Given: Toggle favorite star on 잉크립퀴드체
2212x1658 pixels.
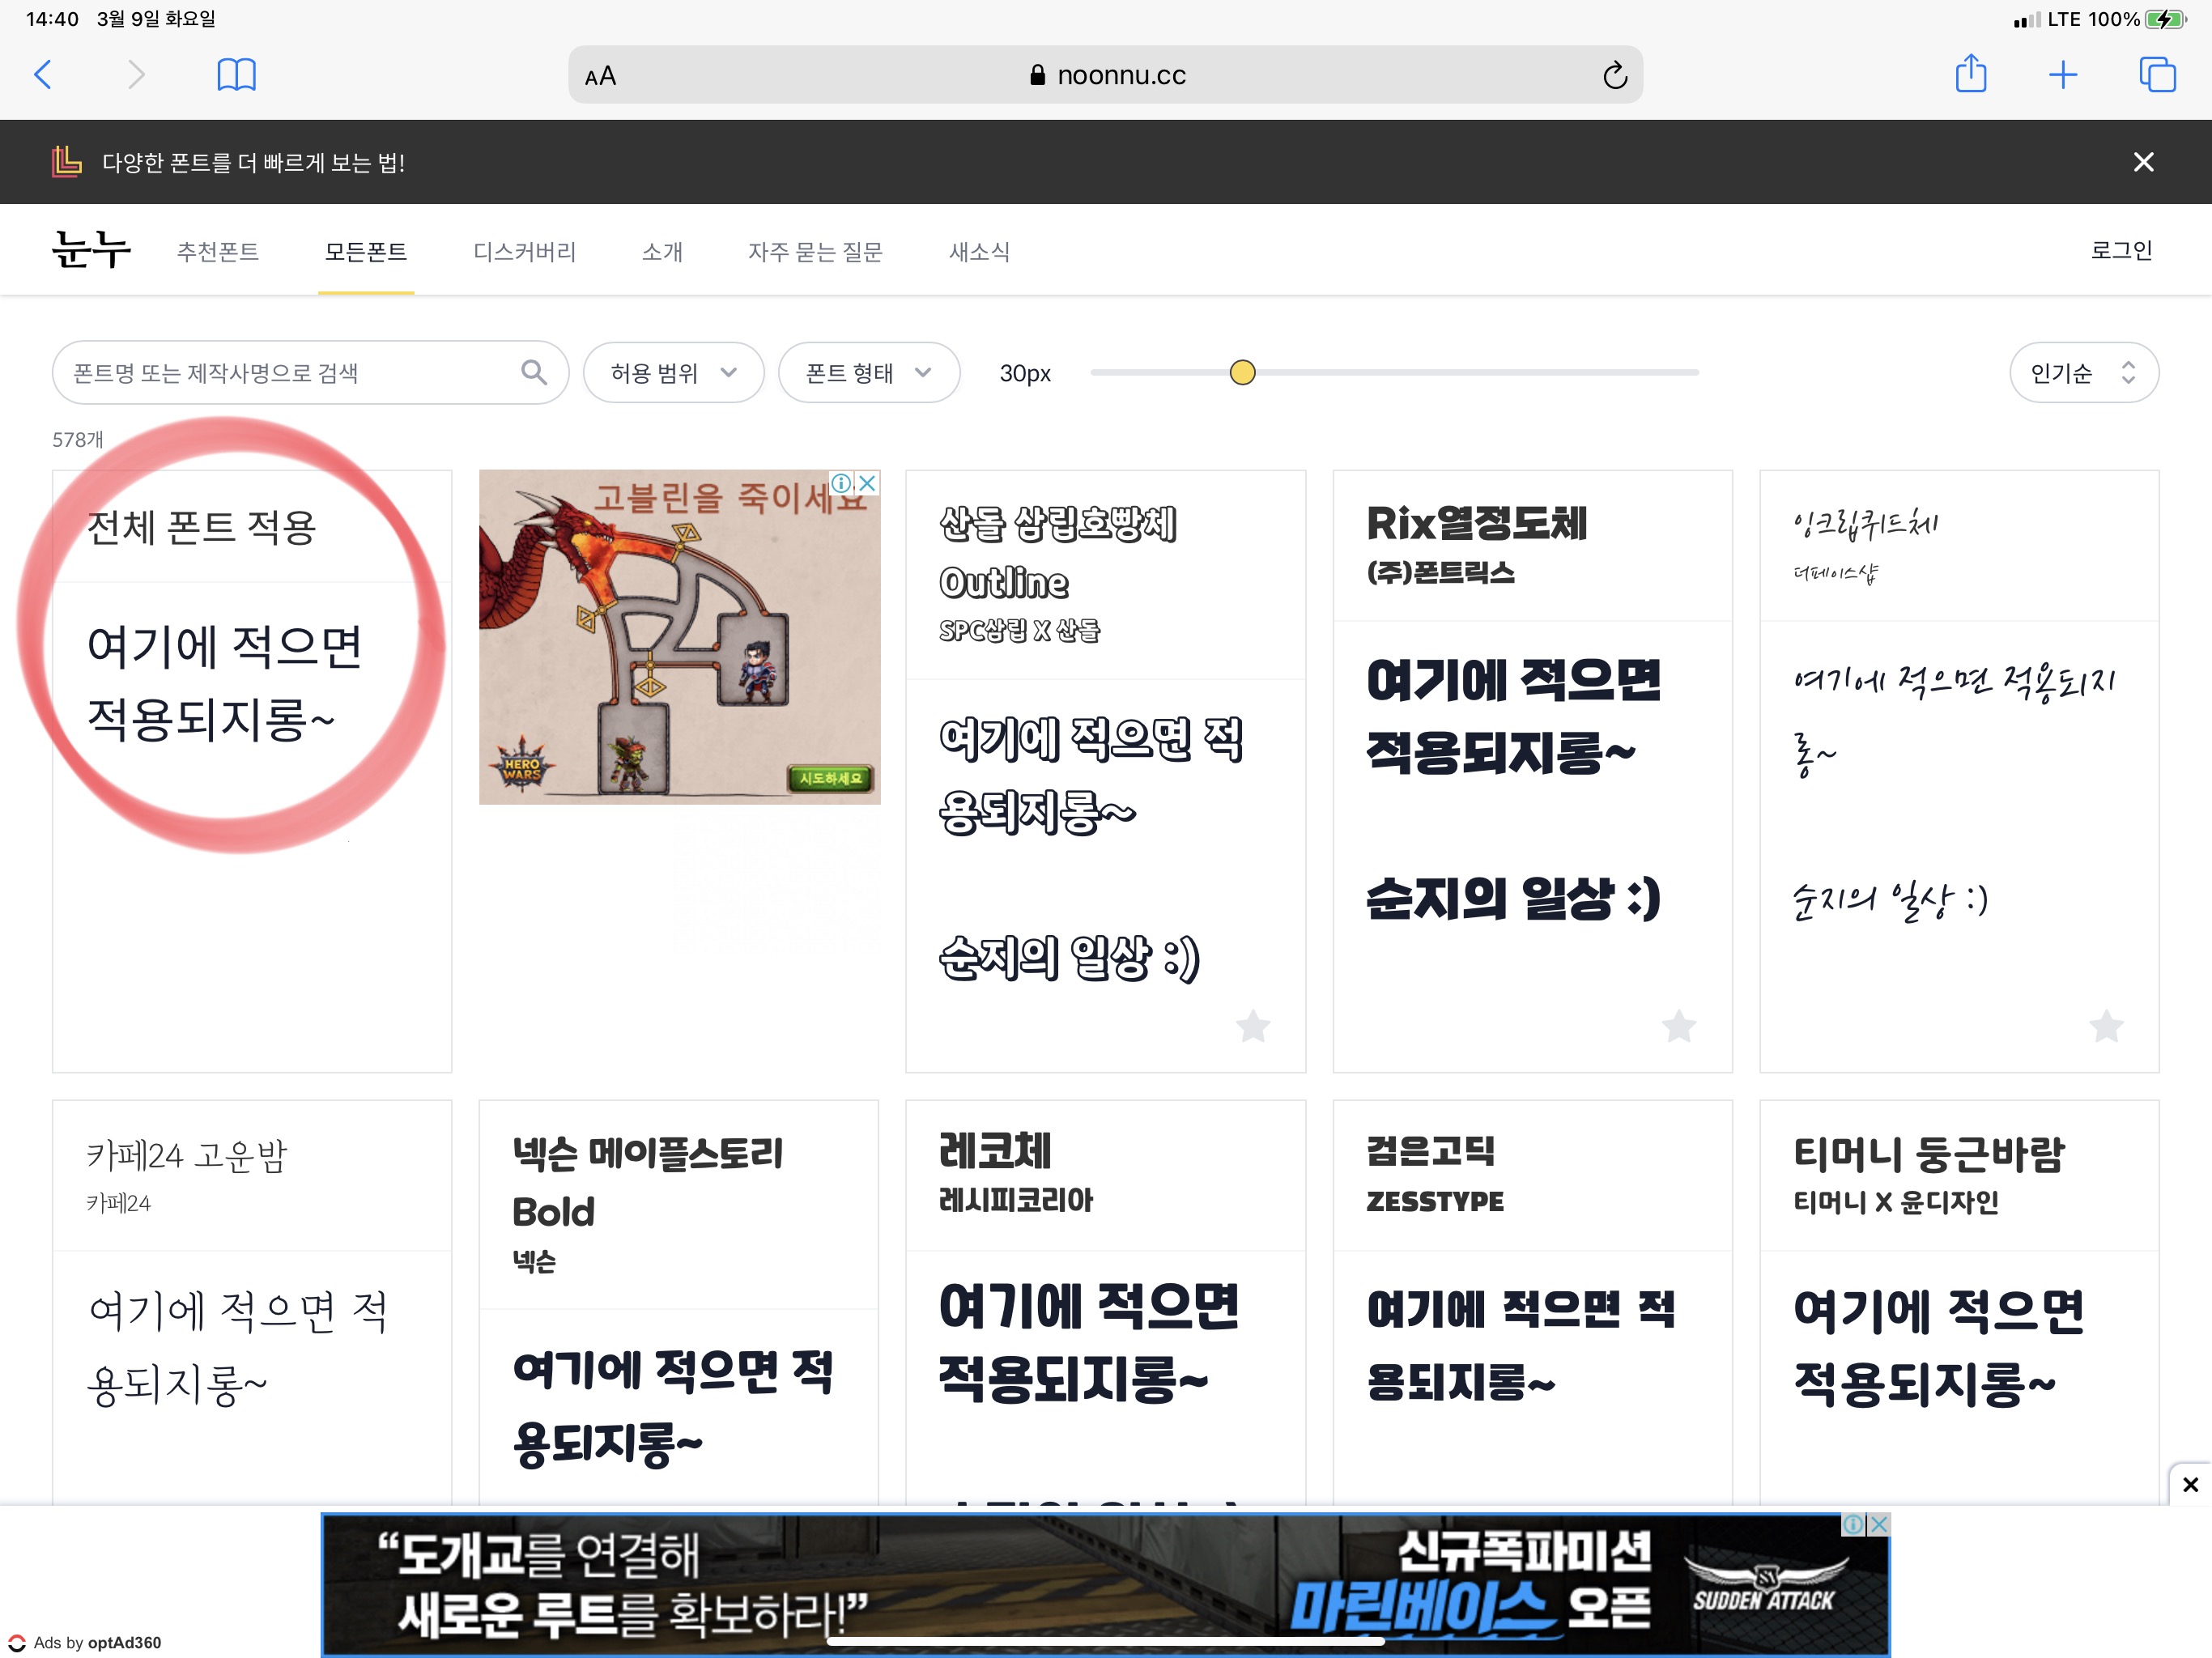Looking at the screenshot, I should 2106,1026.
